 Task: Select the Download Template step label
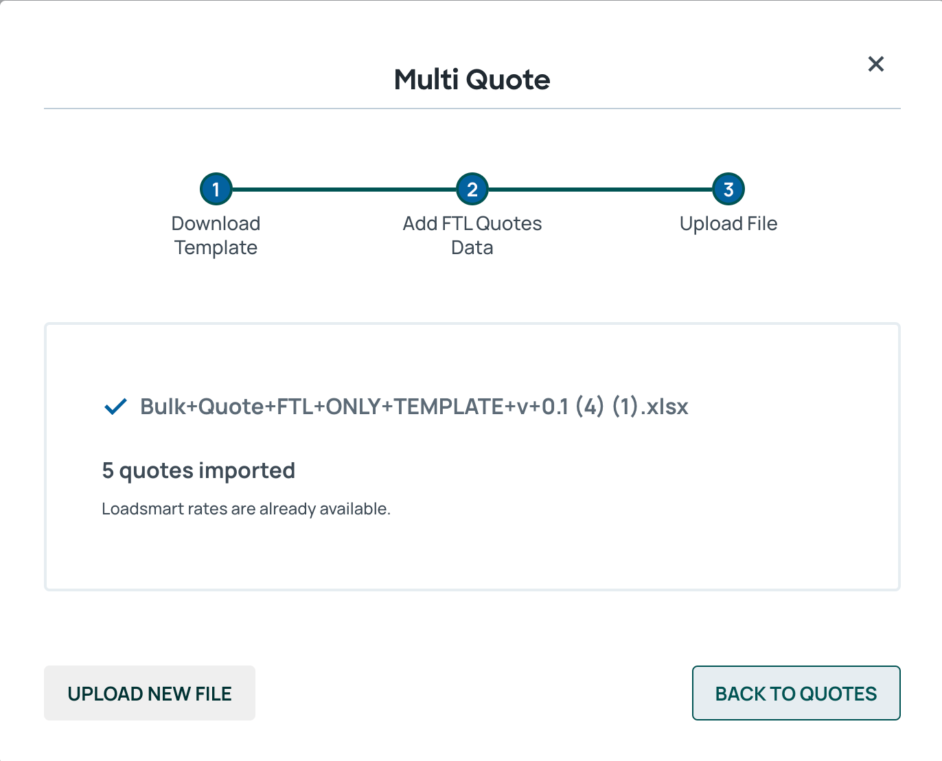pyautogui.click(x=216, y=236)
